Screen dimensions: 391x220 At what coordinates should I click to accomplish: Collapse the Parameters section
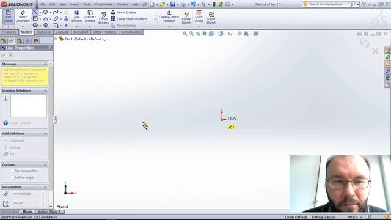click(45, 188)
